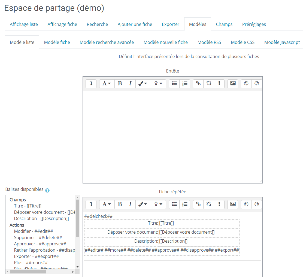Select tag Titre - [[Titre]]
Screen dimensions: 303x277
(x=28, y=206)
